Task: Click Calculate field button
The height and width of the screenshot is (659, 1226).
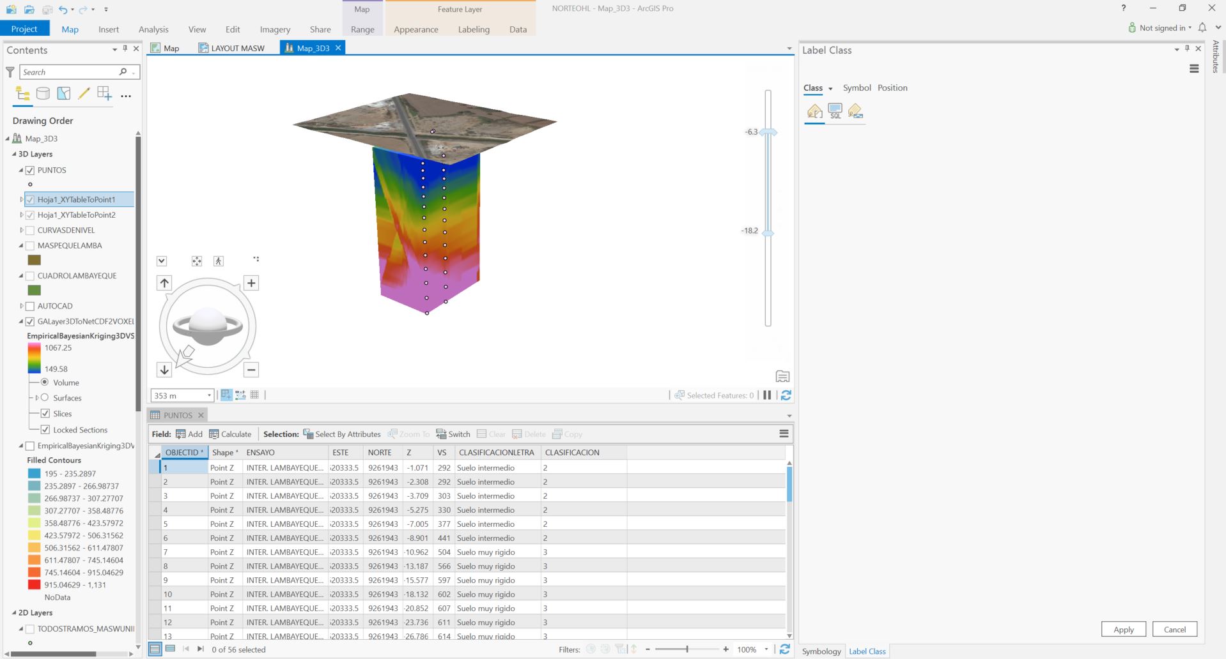Action: point(230,434)
